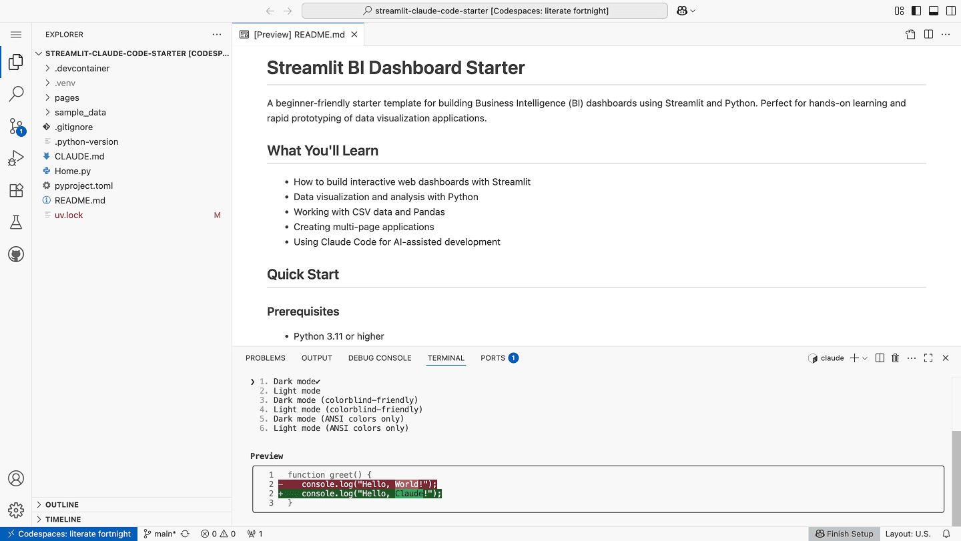Click the Codespaces remote indicator

tap(69, 534)
